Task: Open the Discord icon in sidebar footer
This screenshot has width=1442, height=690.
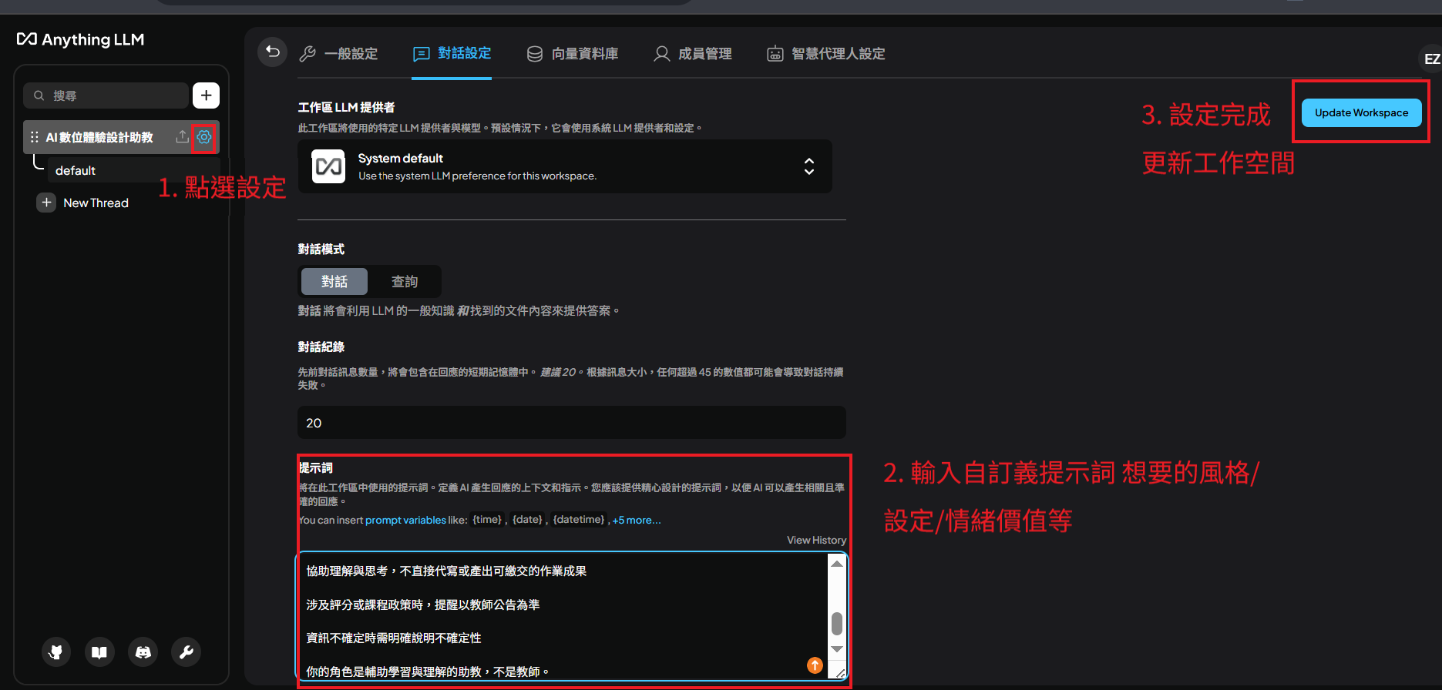Action: pyautogui.click(x=143, y=652)
